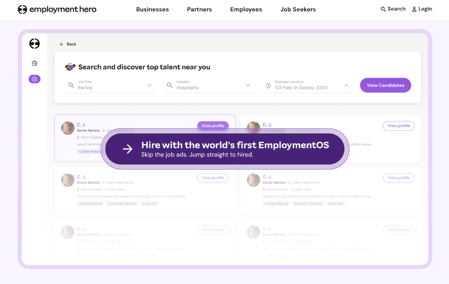Open the briefcase jobs sidebar icon

coord(34,63)
